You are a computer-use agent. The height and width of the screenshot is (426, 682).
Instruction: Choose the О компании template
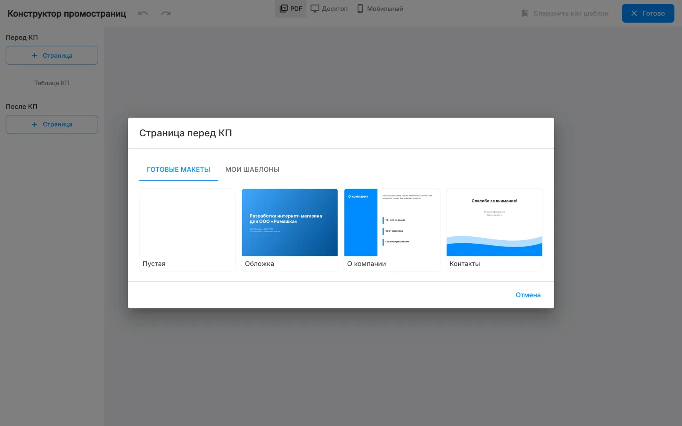(392, 230)
